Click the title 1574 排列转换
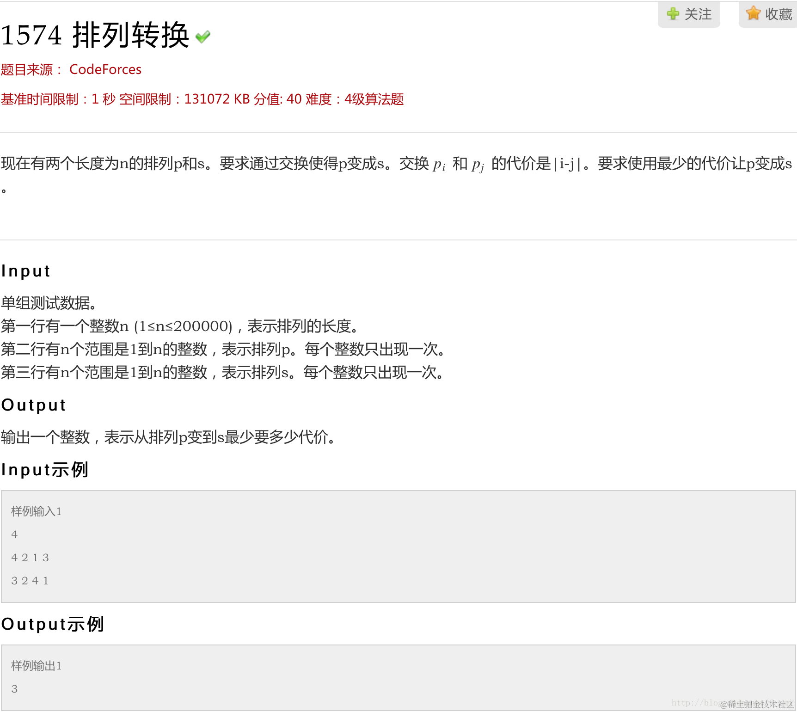The image size is (797, 712). 95,35
